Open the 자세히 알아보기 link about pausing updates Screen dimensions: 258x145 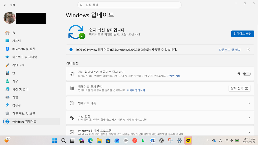[x=136, y=90]
